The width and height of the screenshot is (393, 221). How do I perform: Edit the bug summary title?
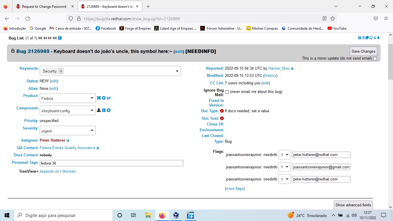click(179, 52)
